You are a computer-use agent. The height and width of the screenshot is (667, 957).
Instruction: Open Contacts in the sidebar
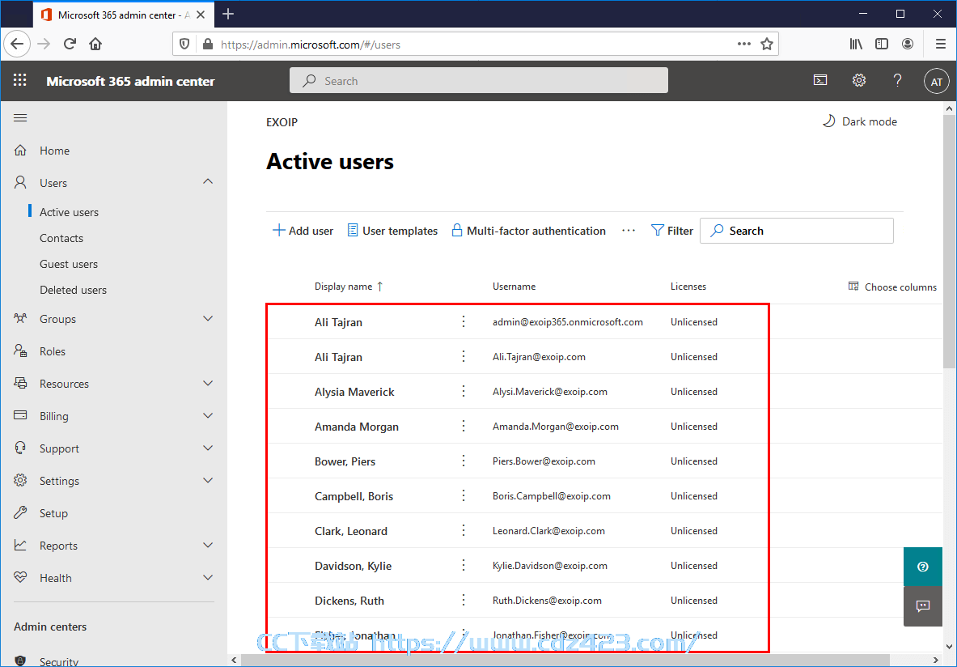61,238
